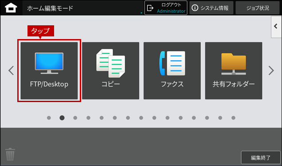Open the small teal dropdown triangle in the header
The image size is (282, 166).
pos(141,13)
